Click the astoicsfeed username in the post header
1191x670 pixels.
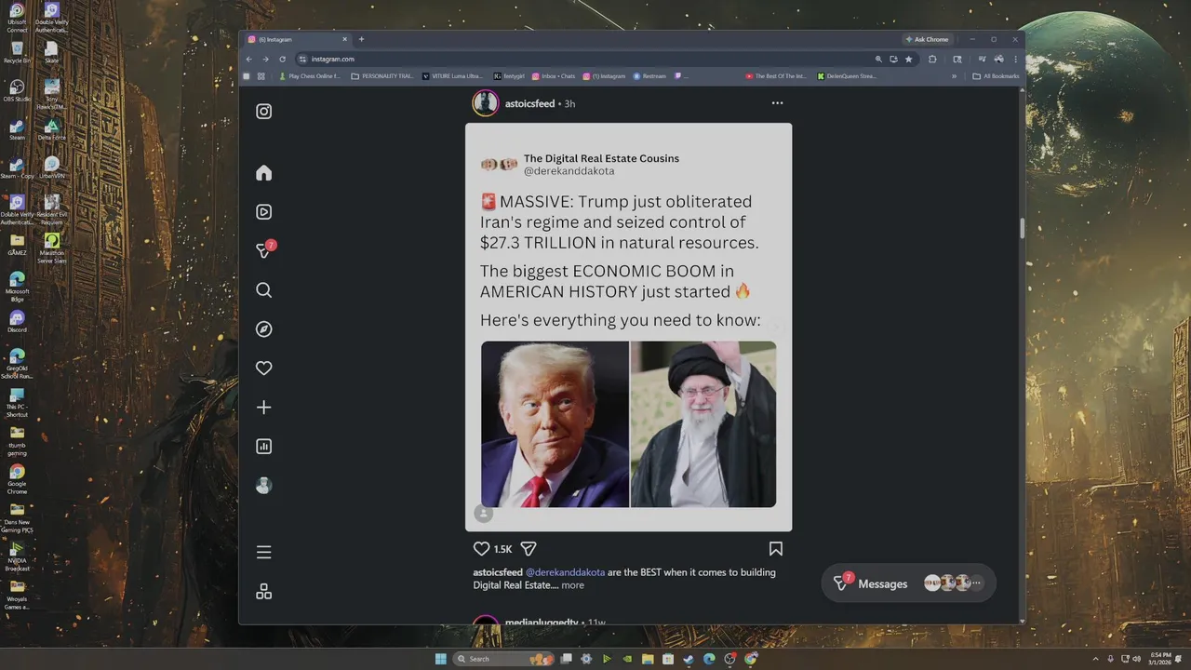click(529, 103)
